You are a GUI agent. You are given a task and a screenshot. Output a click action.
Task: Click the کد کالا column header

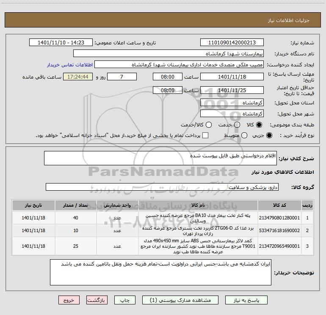(279, 205)
